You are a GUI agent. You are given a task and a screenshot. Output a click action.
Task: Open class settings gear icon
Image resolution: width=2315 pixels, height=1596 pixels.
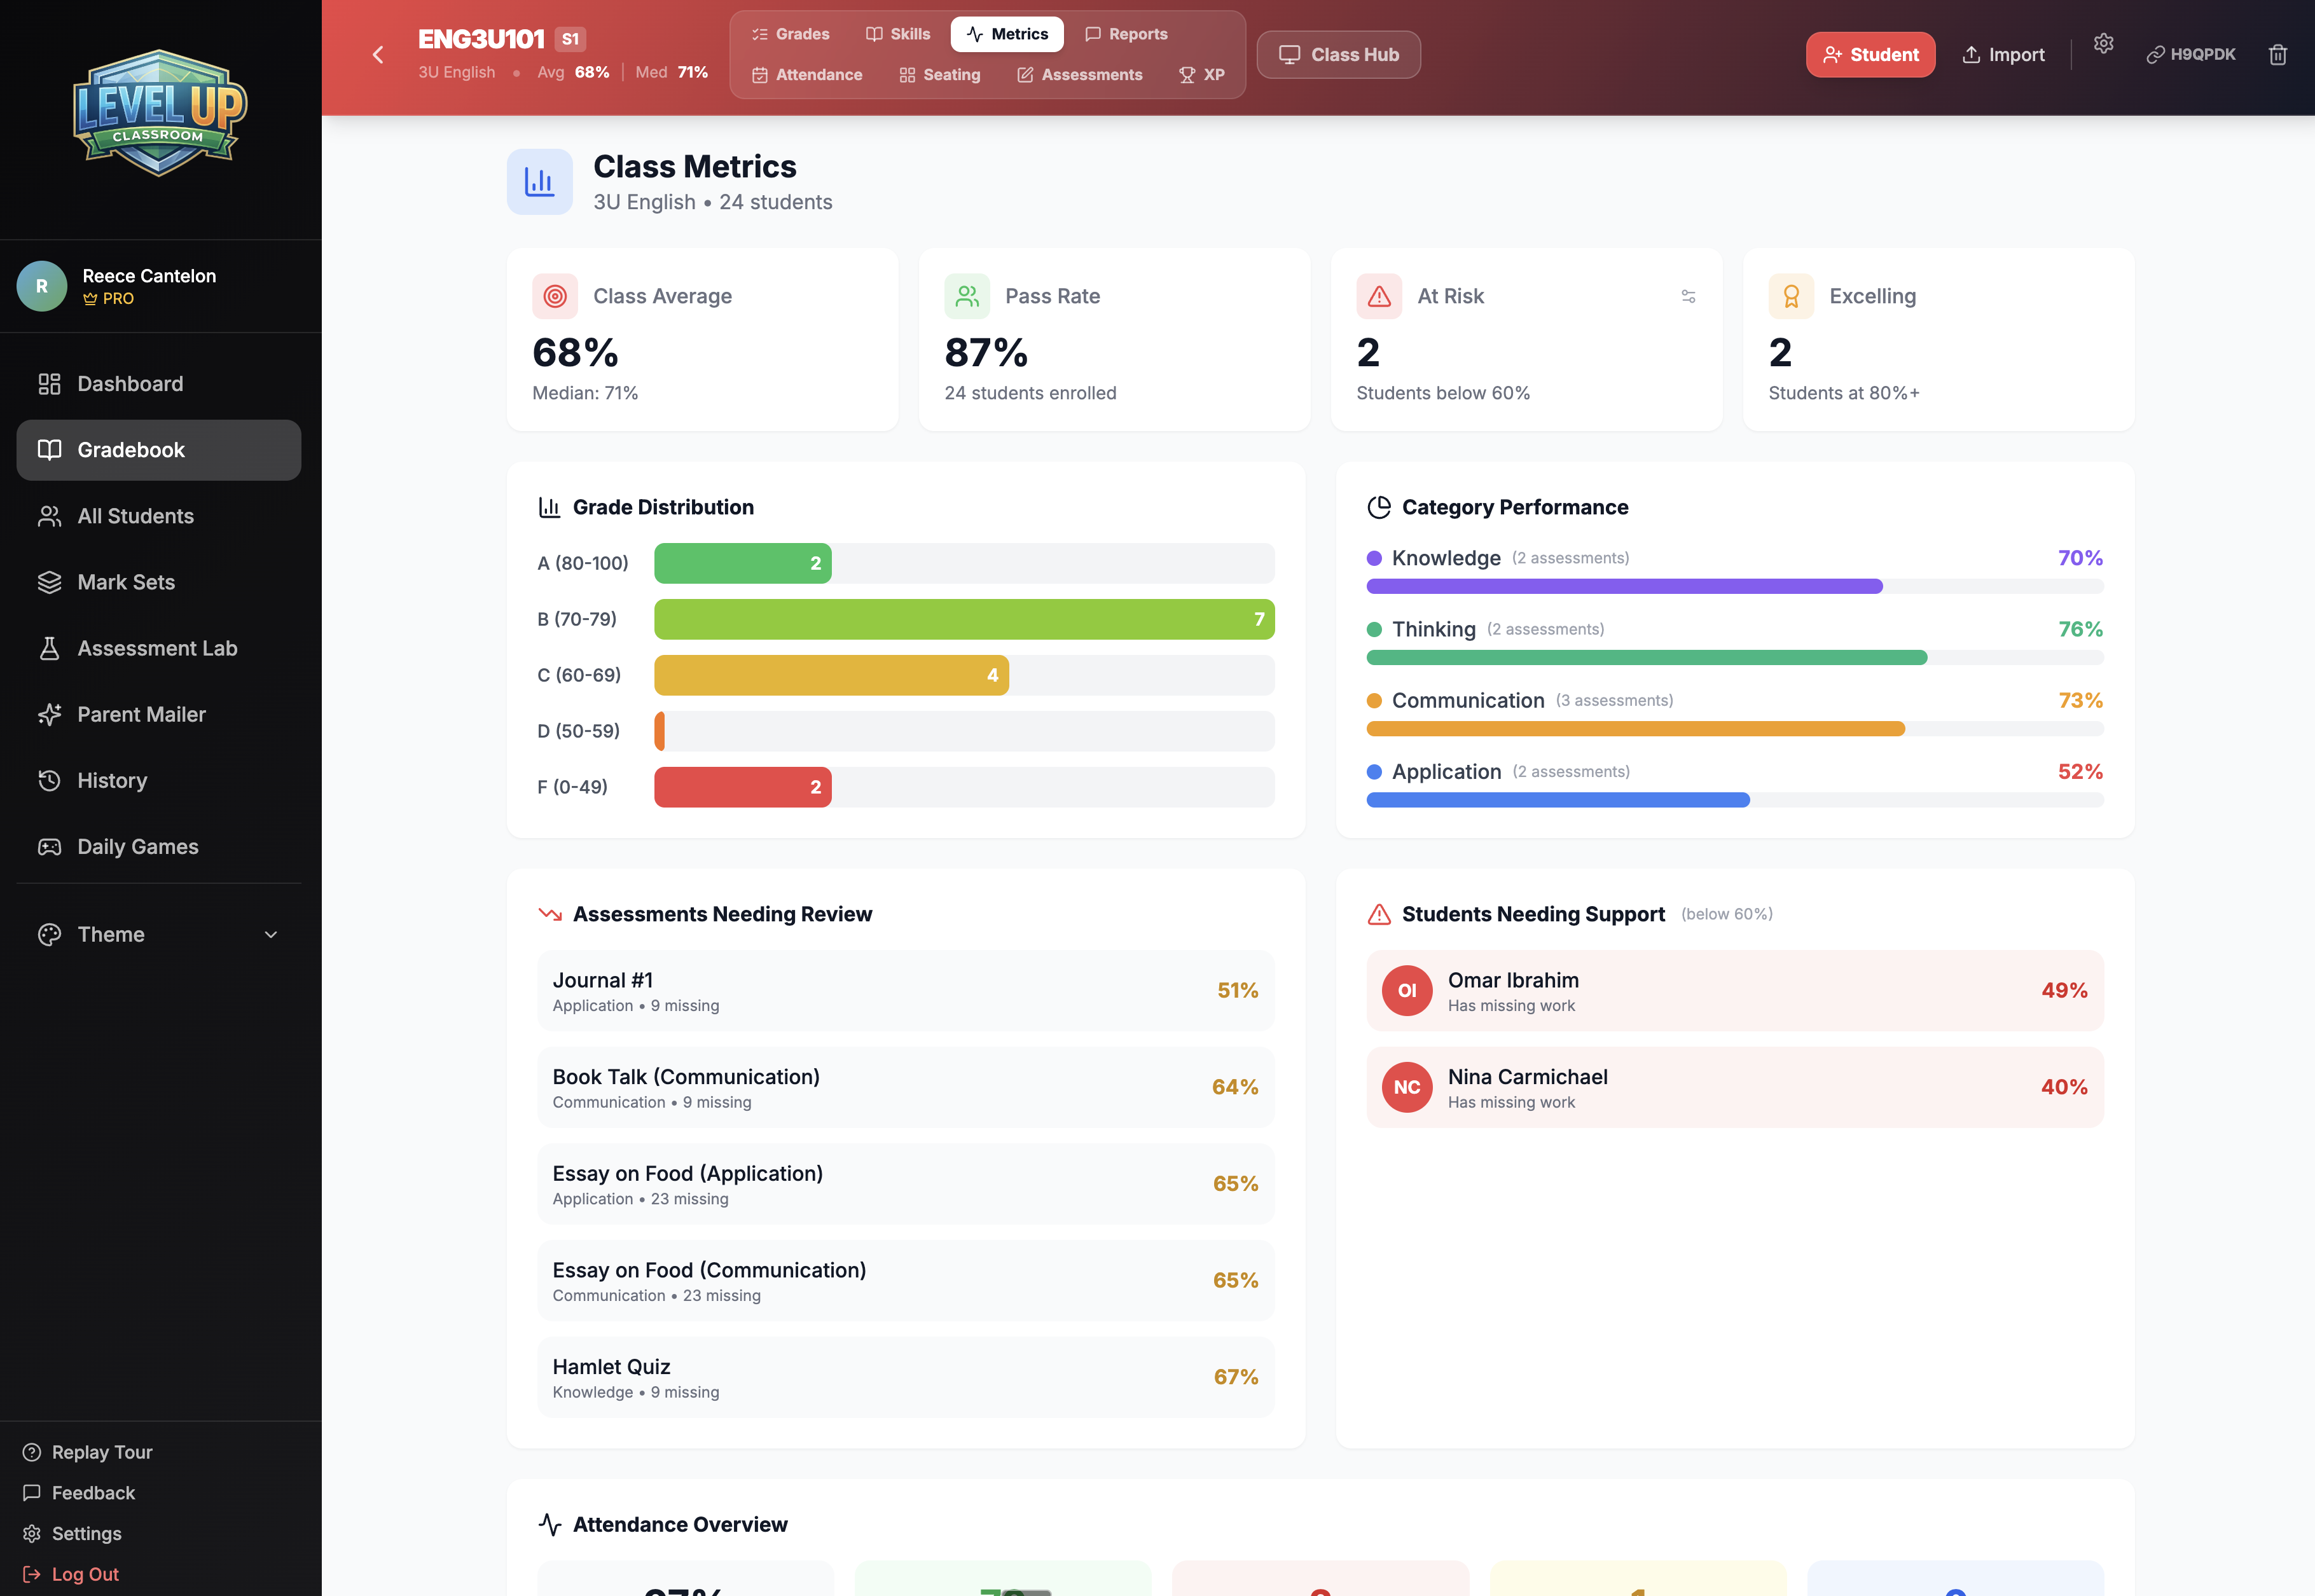click(2103, 44)
